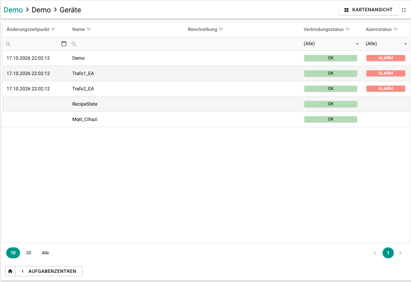411x282 pixels.
Task: Click the home icon button
Action: [x=10, y=271]
